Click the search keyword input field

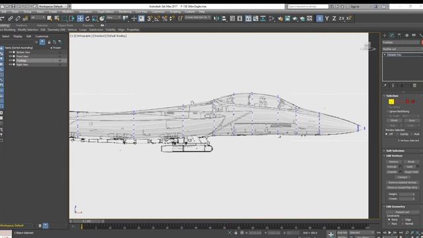[x=308, y=6]
